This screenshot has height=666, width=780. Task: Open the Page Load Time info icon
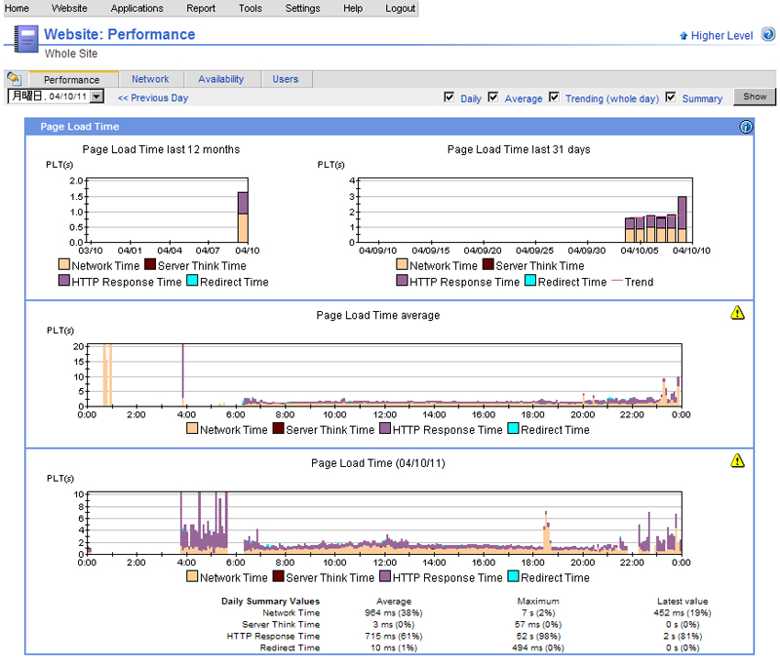point(746,127)
